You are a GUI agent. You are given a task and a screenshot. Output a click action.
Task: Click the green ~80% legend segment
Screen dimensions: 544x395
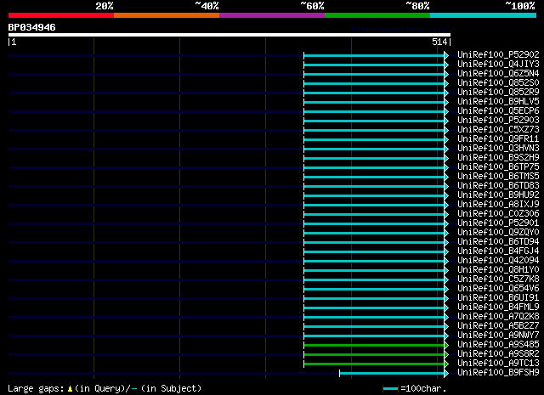click(x=377, y=15)
